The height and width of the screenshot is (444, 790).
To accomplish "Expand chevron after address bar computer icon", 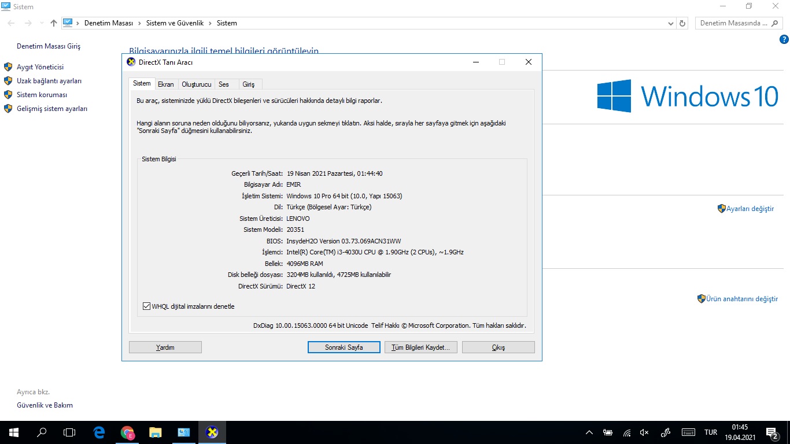I will pyautogui.click(x=77, y=23).
